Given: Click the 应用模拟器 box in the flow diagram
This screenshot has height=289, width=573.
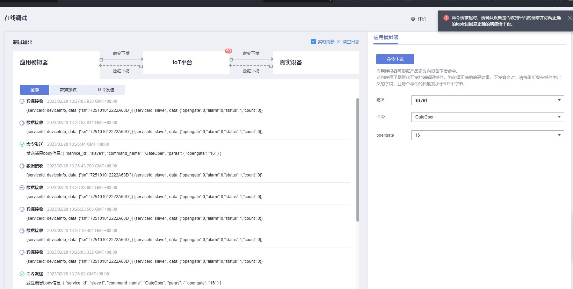Looking at the screenshot, I should click(56, 63).
